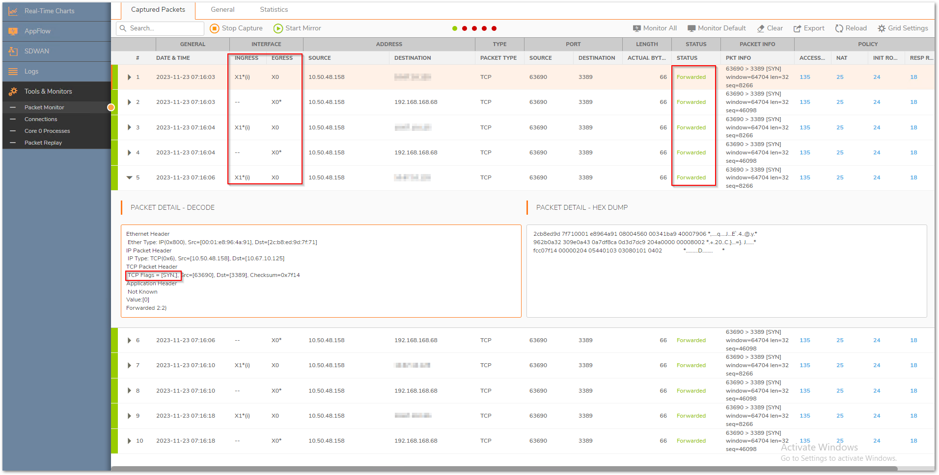
Task: Click the AppFlow sidebar icon
Action: tap(13, 31)
